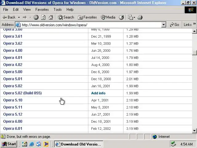Click the 1.76 MB size cell

click(132, 51)
